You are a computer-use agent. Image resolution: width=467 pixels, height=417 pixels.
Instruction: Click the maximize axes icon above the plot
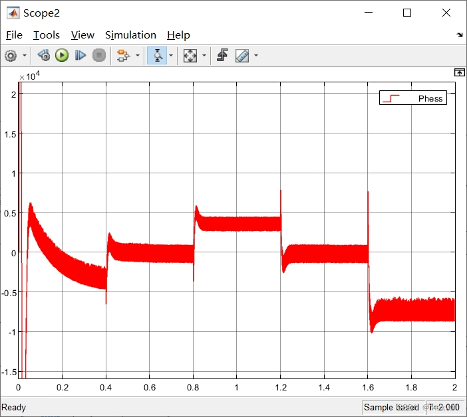pyautogui.click(x=459, y=72)
